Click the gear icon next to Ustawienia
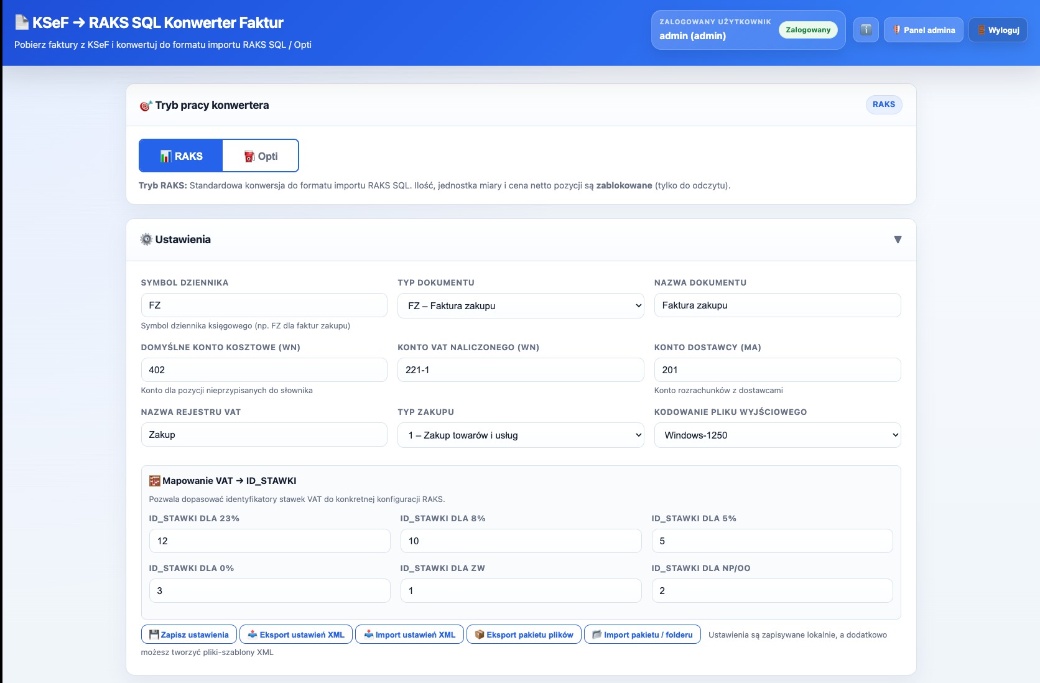Viewport: 1040px width, 683px height. 146,239
